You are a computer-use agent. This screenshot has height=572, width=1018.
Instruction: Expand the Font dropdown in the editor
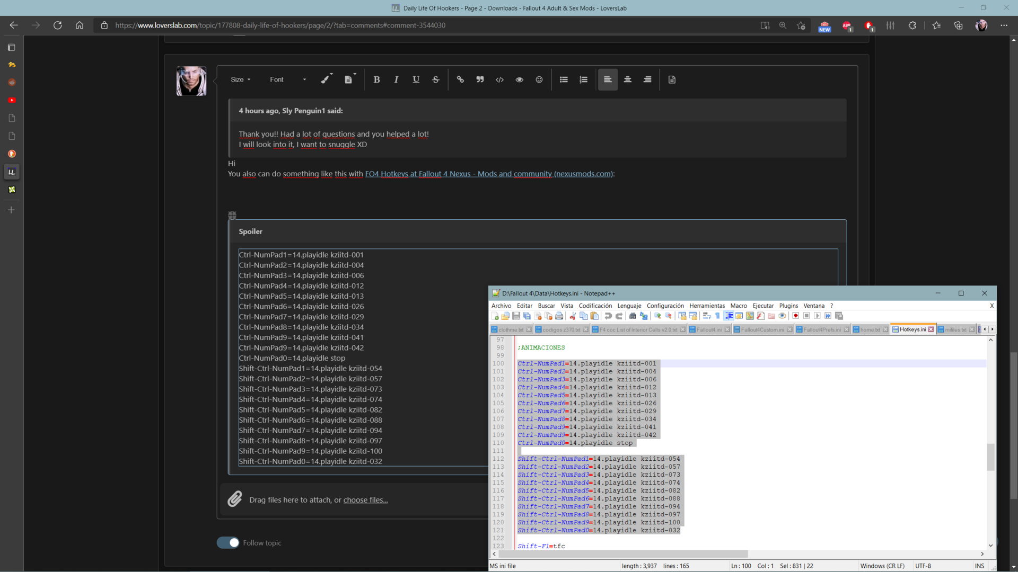point(288,79)
